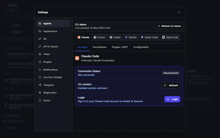This screenshot has height=138, width=220.
Task: Click the palette icon beside Appearance
Action: [40, 31]
